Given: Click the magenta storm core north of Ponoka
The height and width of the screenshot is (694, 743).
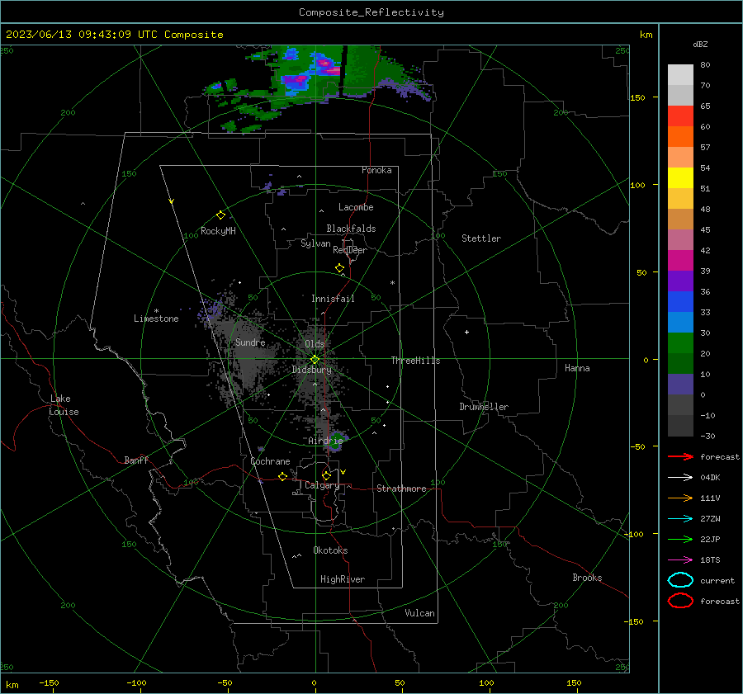Looking at the screenshot, I should [x=327, y=65].
